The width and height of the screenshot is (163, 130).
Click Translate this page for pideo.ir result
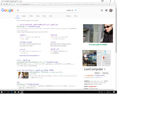33,84
